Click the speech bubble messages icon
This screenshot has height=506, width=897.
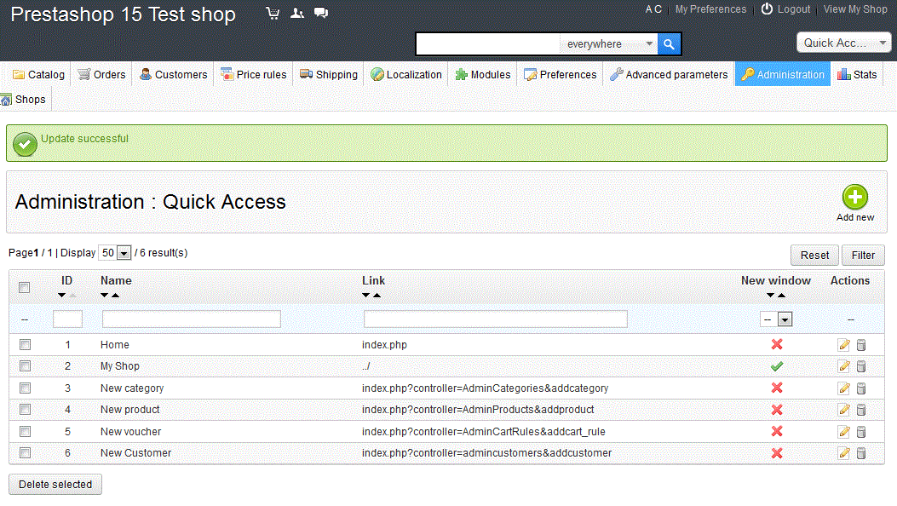click(321, 14)
